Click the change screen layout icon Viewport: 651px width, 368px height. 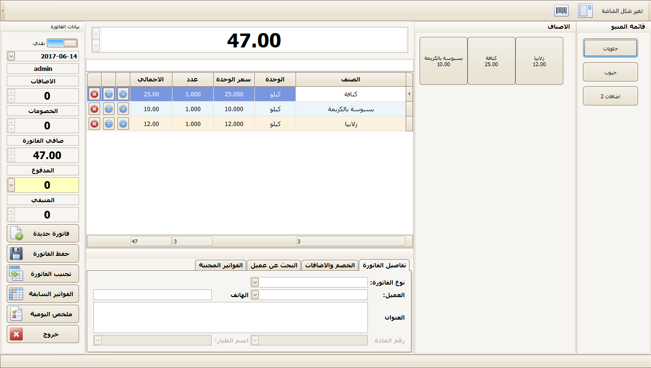tap(585, 11)
